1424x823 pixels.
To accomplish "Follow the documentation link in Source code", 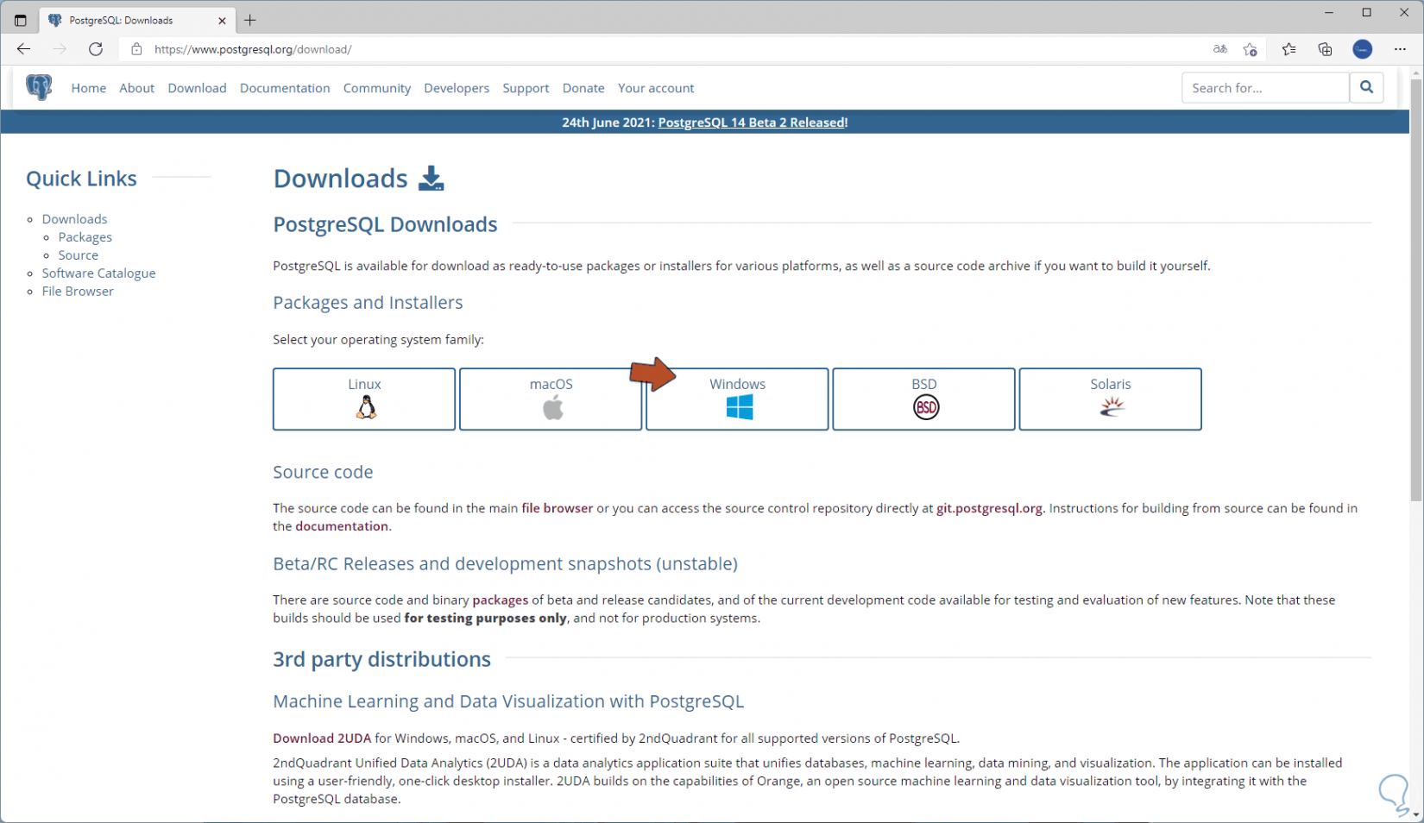I will click(342, 526).
